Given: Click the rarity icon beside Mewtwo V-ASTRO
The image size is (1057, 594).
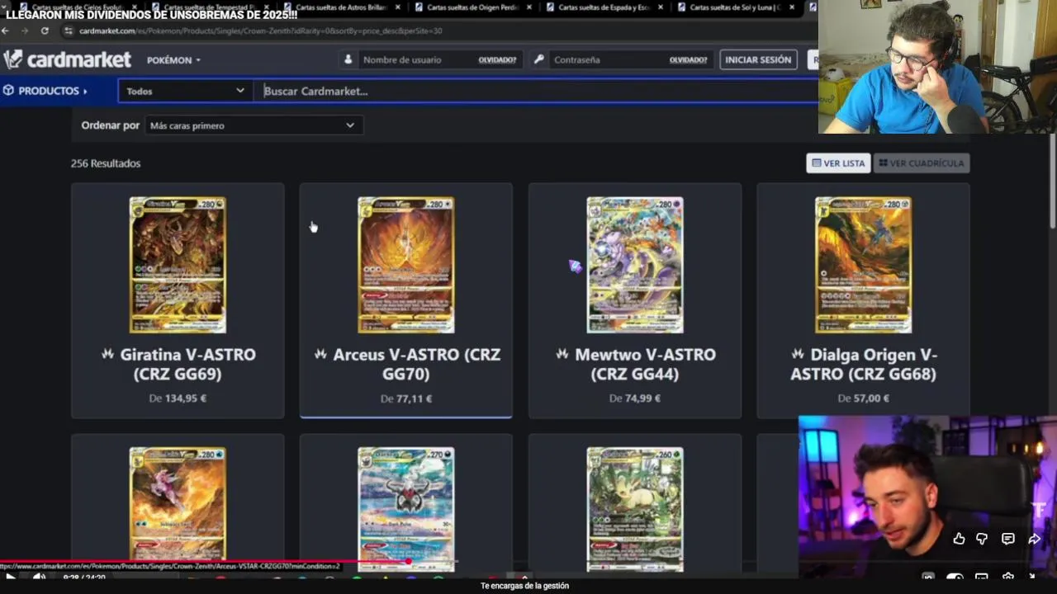Looking at the screenshot, I should tap(562, 354).
